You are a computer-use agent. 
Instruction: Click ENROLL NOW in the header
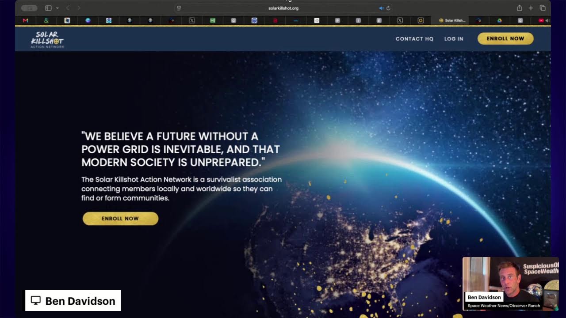[x=505, y=38]
